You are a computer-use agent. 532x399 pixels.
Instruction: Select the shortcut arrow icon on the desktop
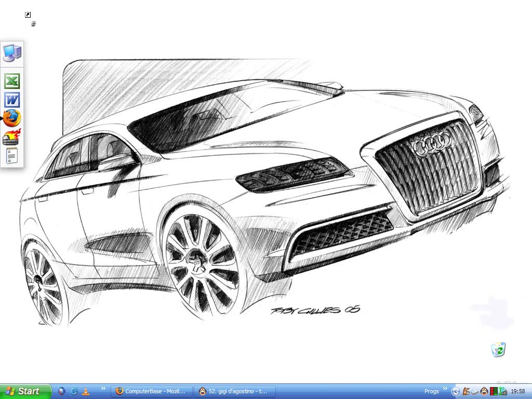pyautogui.click(x=28, y=15)
